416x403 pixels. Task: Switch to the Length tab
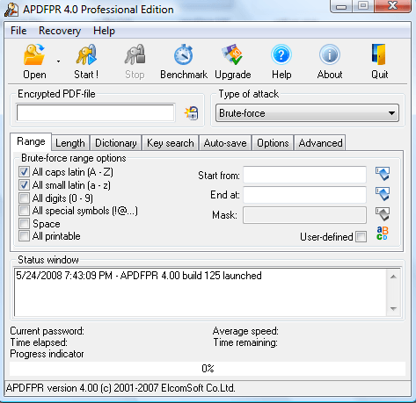70,143
